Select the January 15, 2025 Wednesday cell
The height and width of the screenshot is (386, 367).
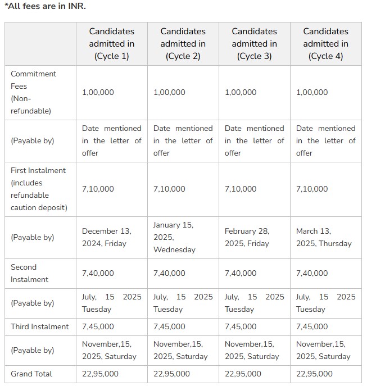pos(174,237)
